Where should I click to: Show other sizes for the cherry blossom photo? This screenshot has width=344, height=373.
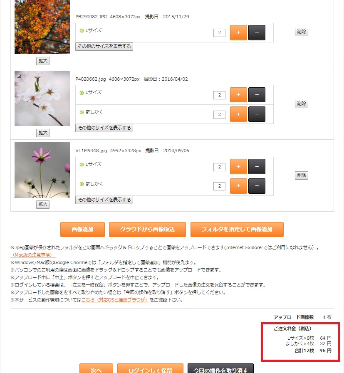click(104, 128)
